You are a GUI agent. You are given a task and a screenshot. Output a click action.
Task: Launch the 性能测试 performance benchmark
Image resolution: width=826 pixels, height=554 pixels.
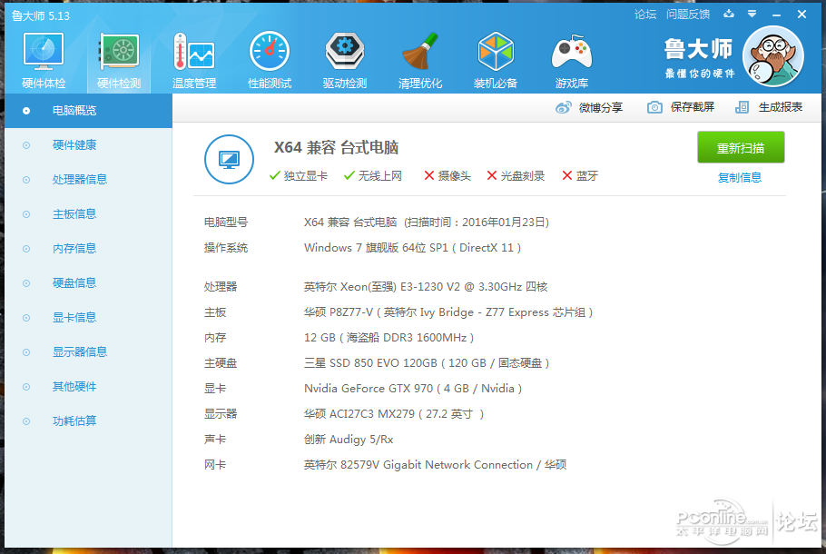pyautogui.click(x=270, y=60)
